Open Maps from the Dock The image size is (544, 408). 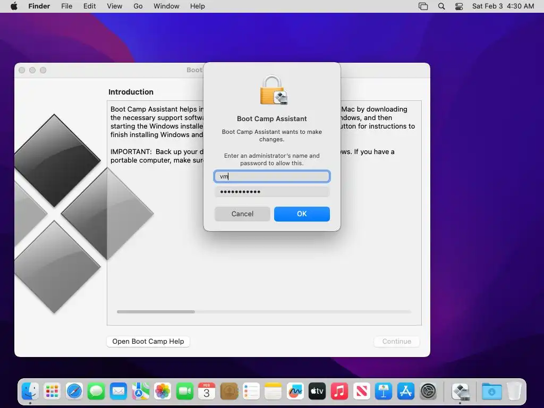click(x=140, y=392)
